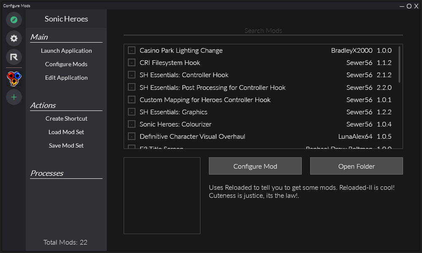The width and height of the screenshot is (422, 253).
Task: Click the green Reloaded compass logo
Action: pos(14,19)
